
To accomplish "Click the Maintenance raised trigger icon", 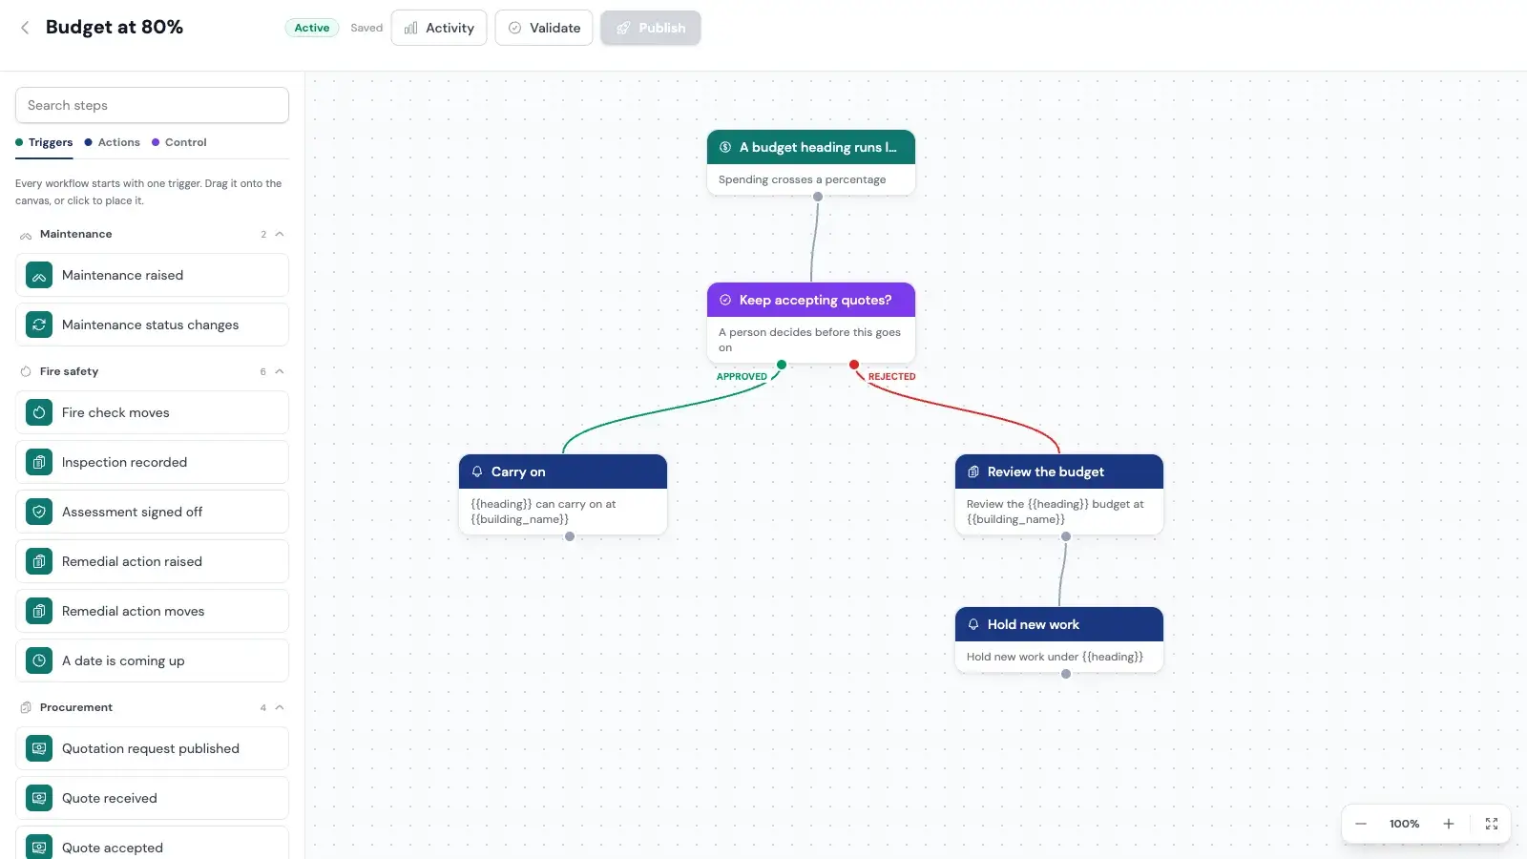I will (39, 275).
